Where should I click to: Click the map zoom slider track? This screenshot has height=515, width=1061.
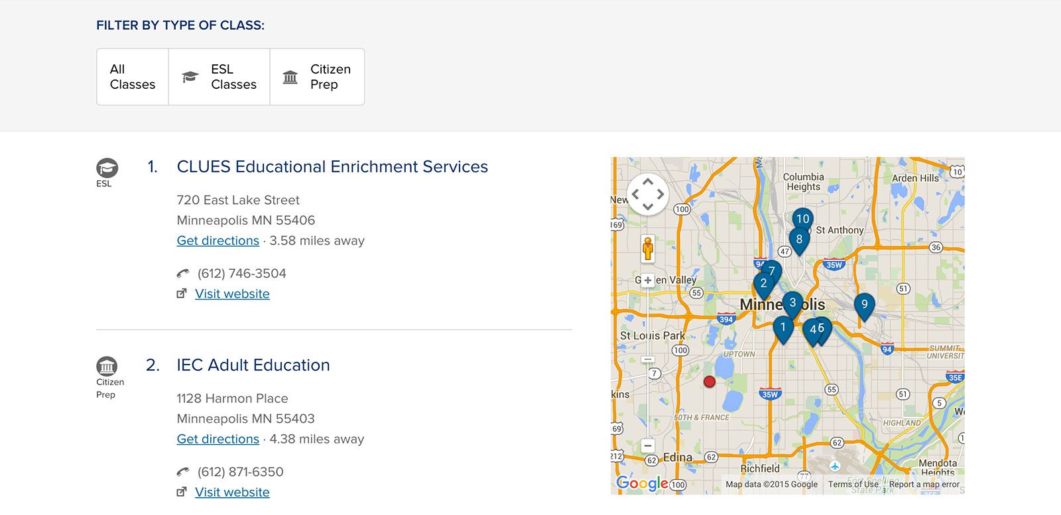click(x=648, y=398)
